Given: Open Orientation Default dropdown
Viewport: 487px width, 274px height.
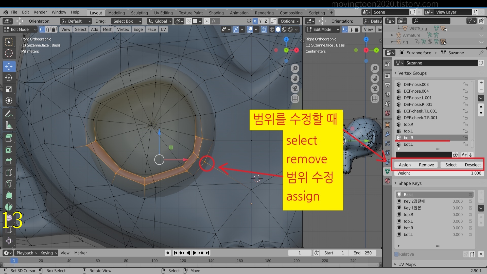Looking at the screenshot, I should coord(76,21).
